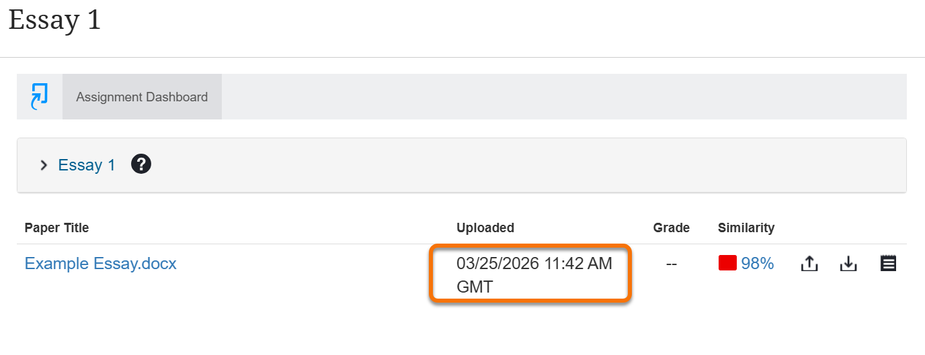Click the blue Turnitin launch arrow icon
This screenshot has width=925, height=355.
(40, 97)
